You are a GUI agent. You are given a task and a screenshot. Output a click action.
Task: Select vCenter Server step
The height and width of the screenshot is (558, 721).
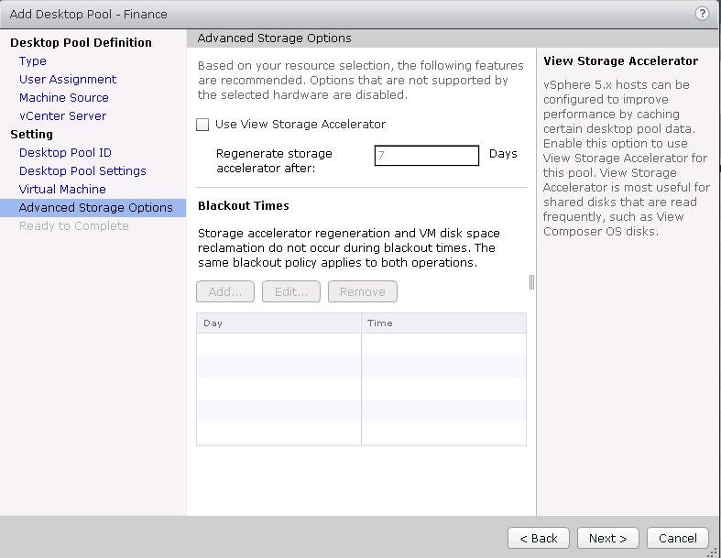pos(62,116)
